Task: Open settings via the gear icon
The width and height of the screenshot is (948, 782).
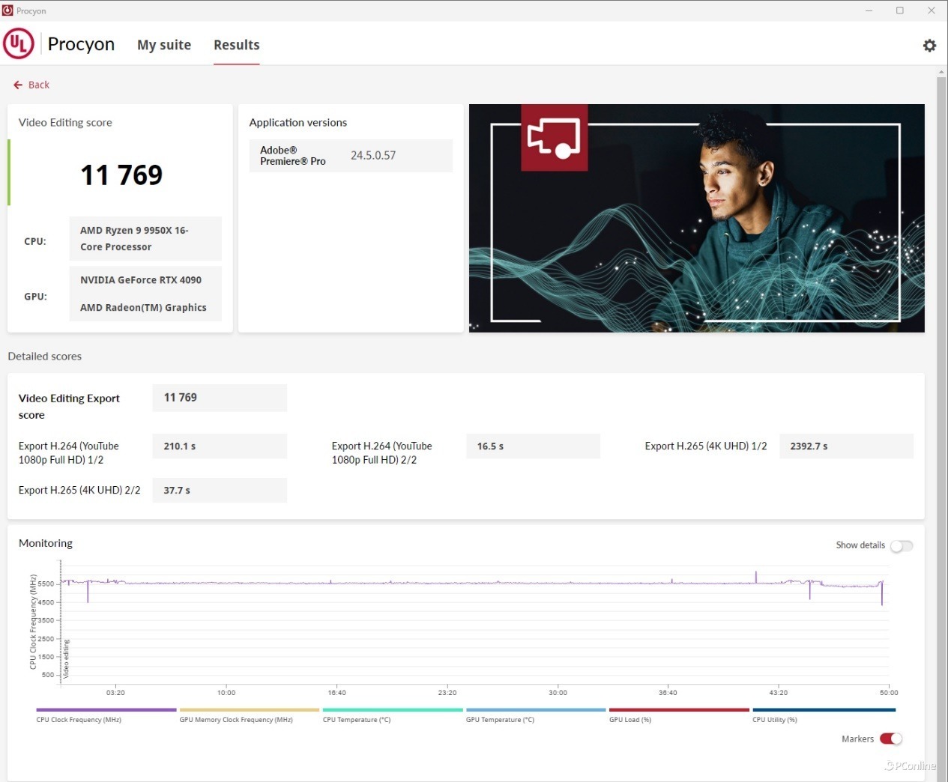Action: (929, 46)
